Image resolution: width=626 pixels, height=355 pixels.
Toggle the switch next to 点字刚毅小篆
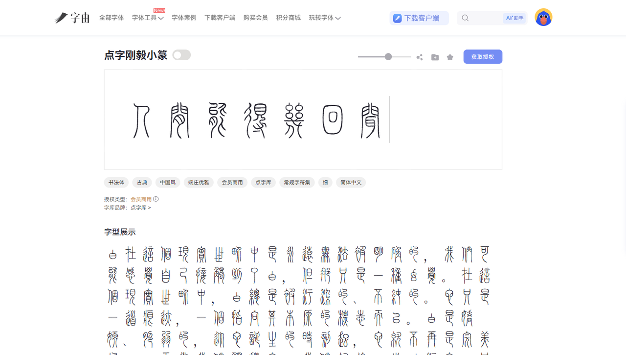tap(181, 55)
